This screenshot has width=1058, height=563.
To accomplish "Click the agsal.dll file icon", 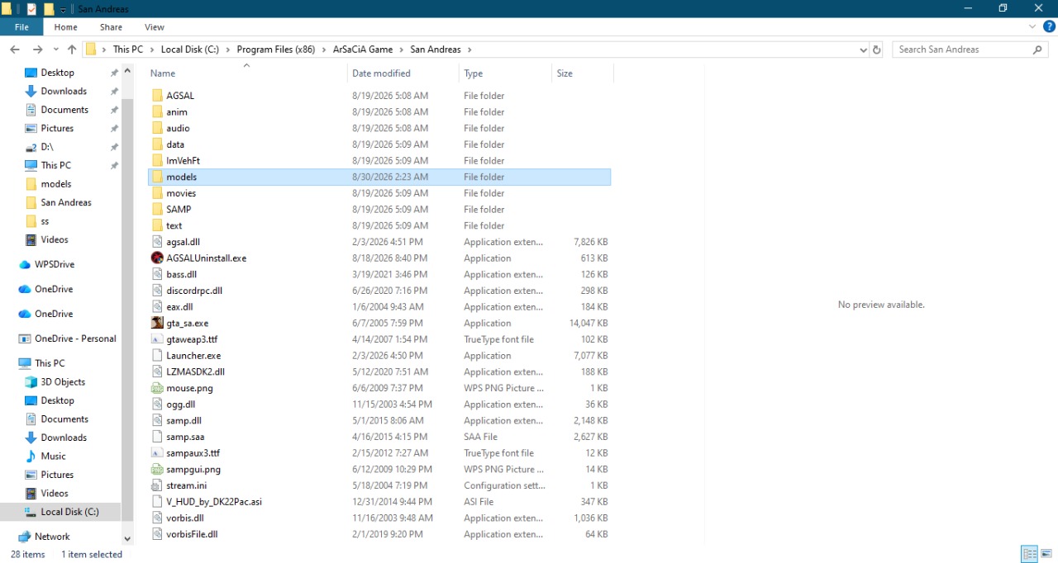I will tap(158, 242).
